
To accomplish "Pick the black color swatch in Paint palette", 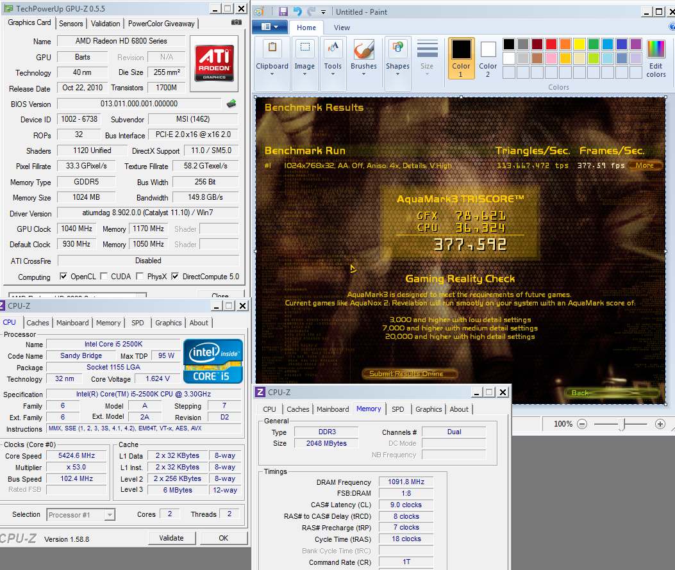I will point(509,44).
